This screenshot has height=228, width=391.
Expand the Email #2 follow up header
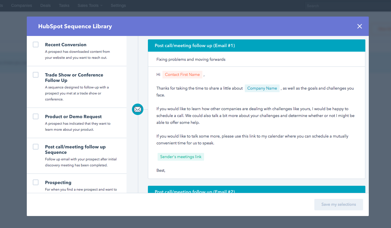256,191
